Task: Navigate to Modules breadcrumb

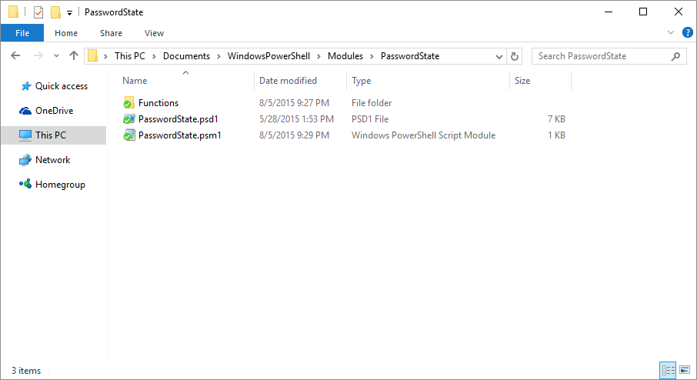Action: (x=345, y=56)
